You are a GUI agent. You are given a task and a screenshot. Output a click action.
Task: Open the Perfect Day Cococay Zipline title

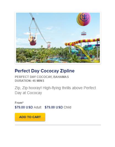[x=45, y=71]
